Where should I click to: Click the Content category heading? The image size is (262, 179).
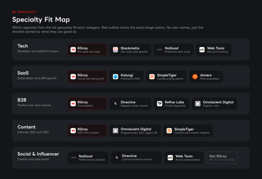coord(27,127)
